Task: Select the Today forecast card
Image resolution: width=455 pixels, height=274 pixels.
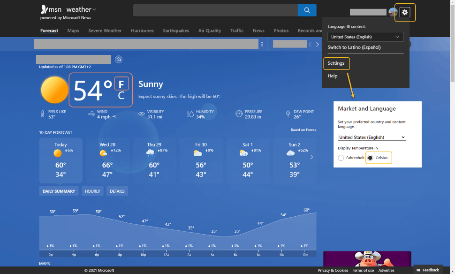Action: tap(61, 160)
